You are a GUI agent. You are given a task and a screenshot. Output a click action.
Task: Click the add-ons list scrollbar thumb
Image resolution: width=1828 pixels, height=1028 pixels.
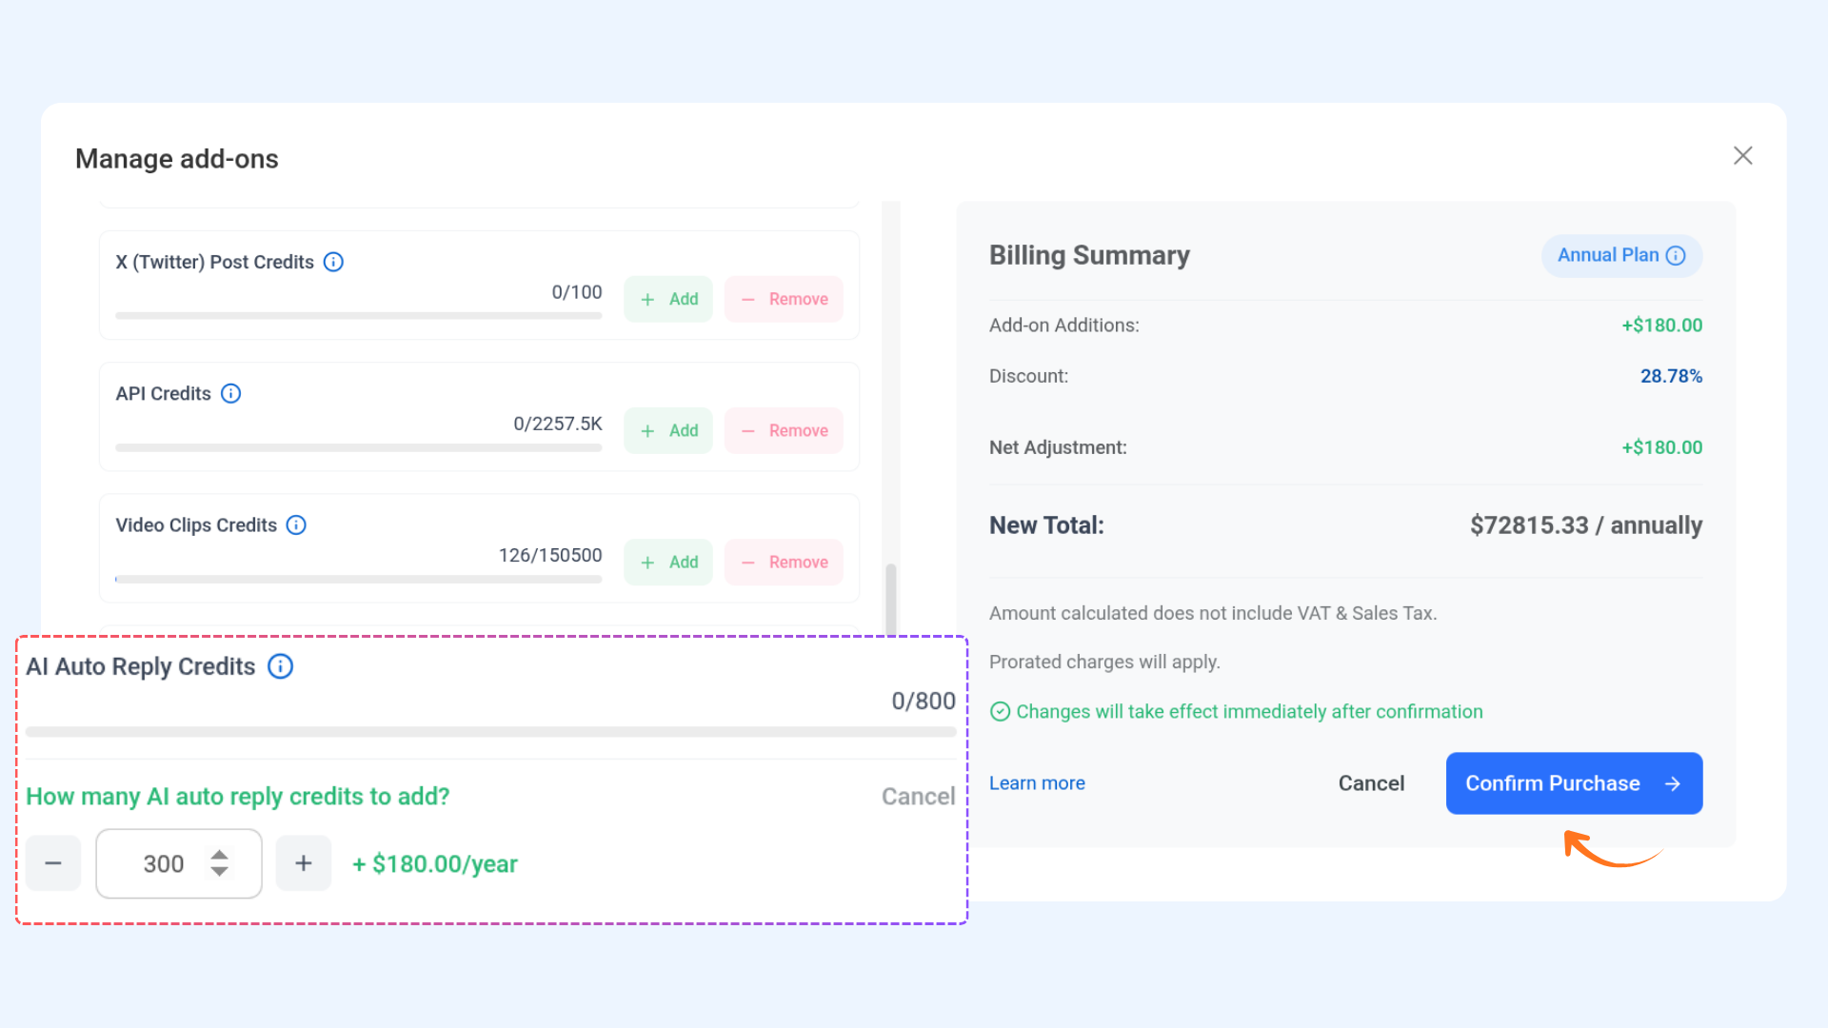click(891, 598)
